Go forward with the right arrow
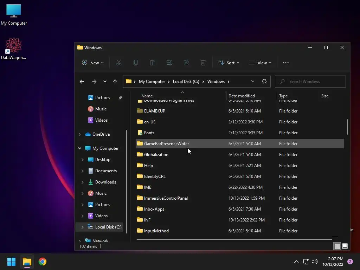Viewport: 360px width, 270px height. [94, 82]
